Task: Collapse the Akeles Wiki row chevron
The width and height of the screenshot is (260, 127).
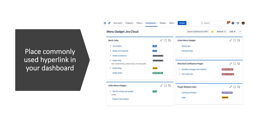Action: 110,61
